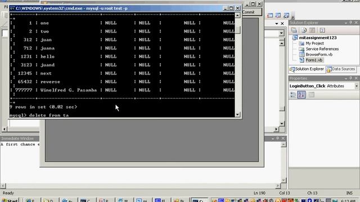
Task: Click the Commit button
Action: tap(252, 12)
